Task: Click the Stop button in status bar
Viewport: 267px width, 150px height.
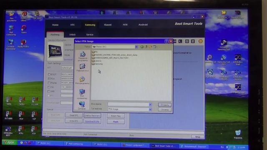Action: pyautogui.click(x=197, y=137)
